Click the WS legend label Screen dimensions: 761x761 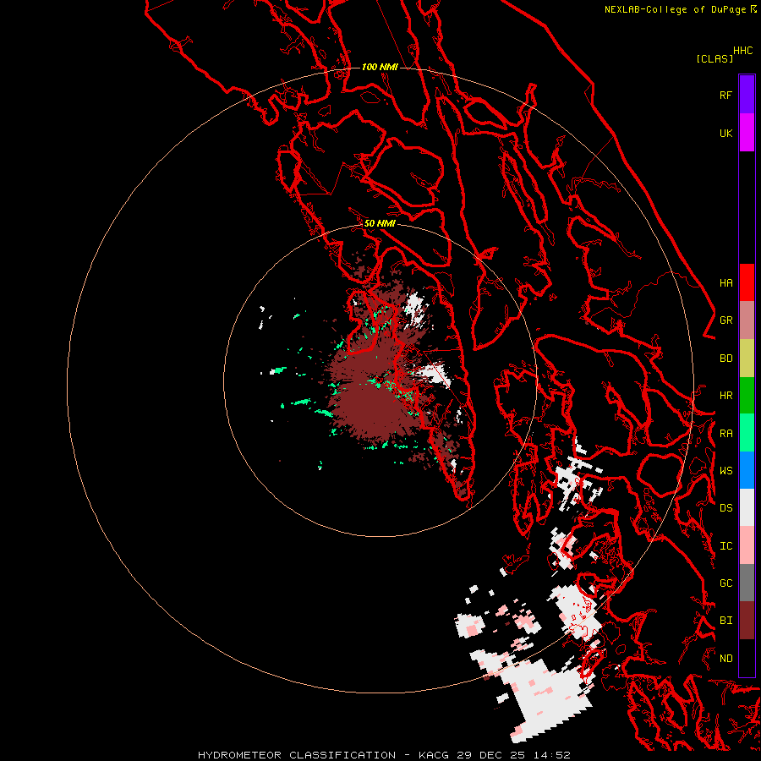(725, 471)
